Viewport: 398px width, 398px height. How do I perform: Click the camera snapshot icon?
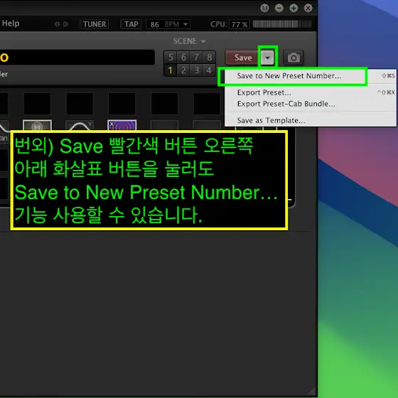(294, 58)
